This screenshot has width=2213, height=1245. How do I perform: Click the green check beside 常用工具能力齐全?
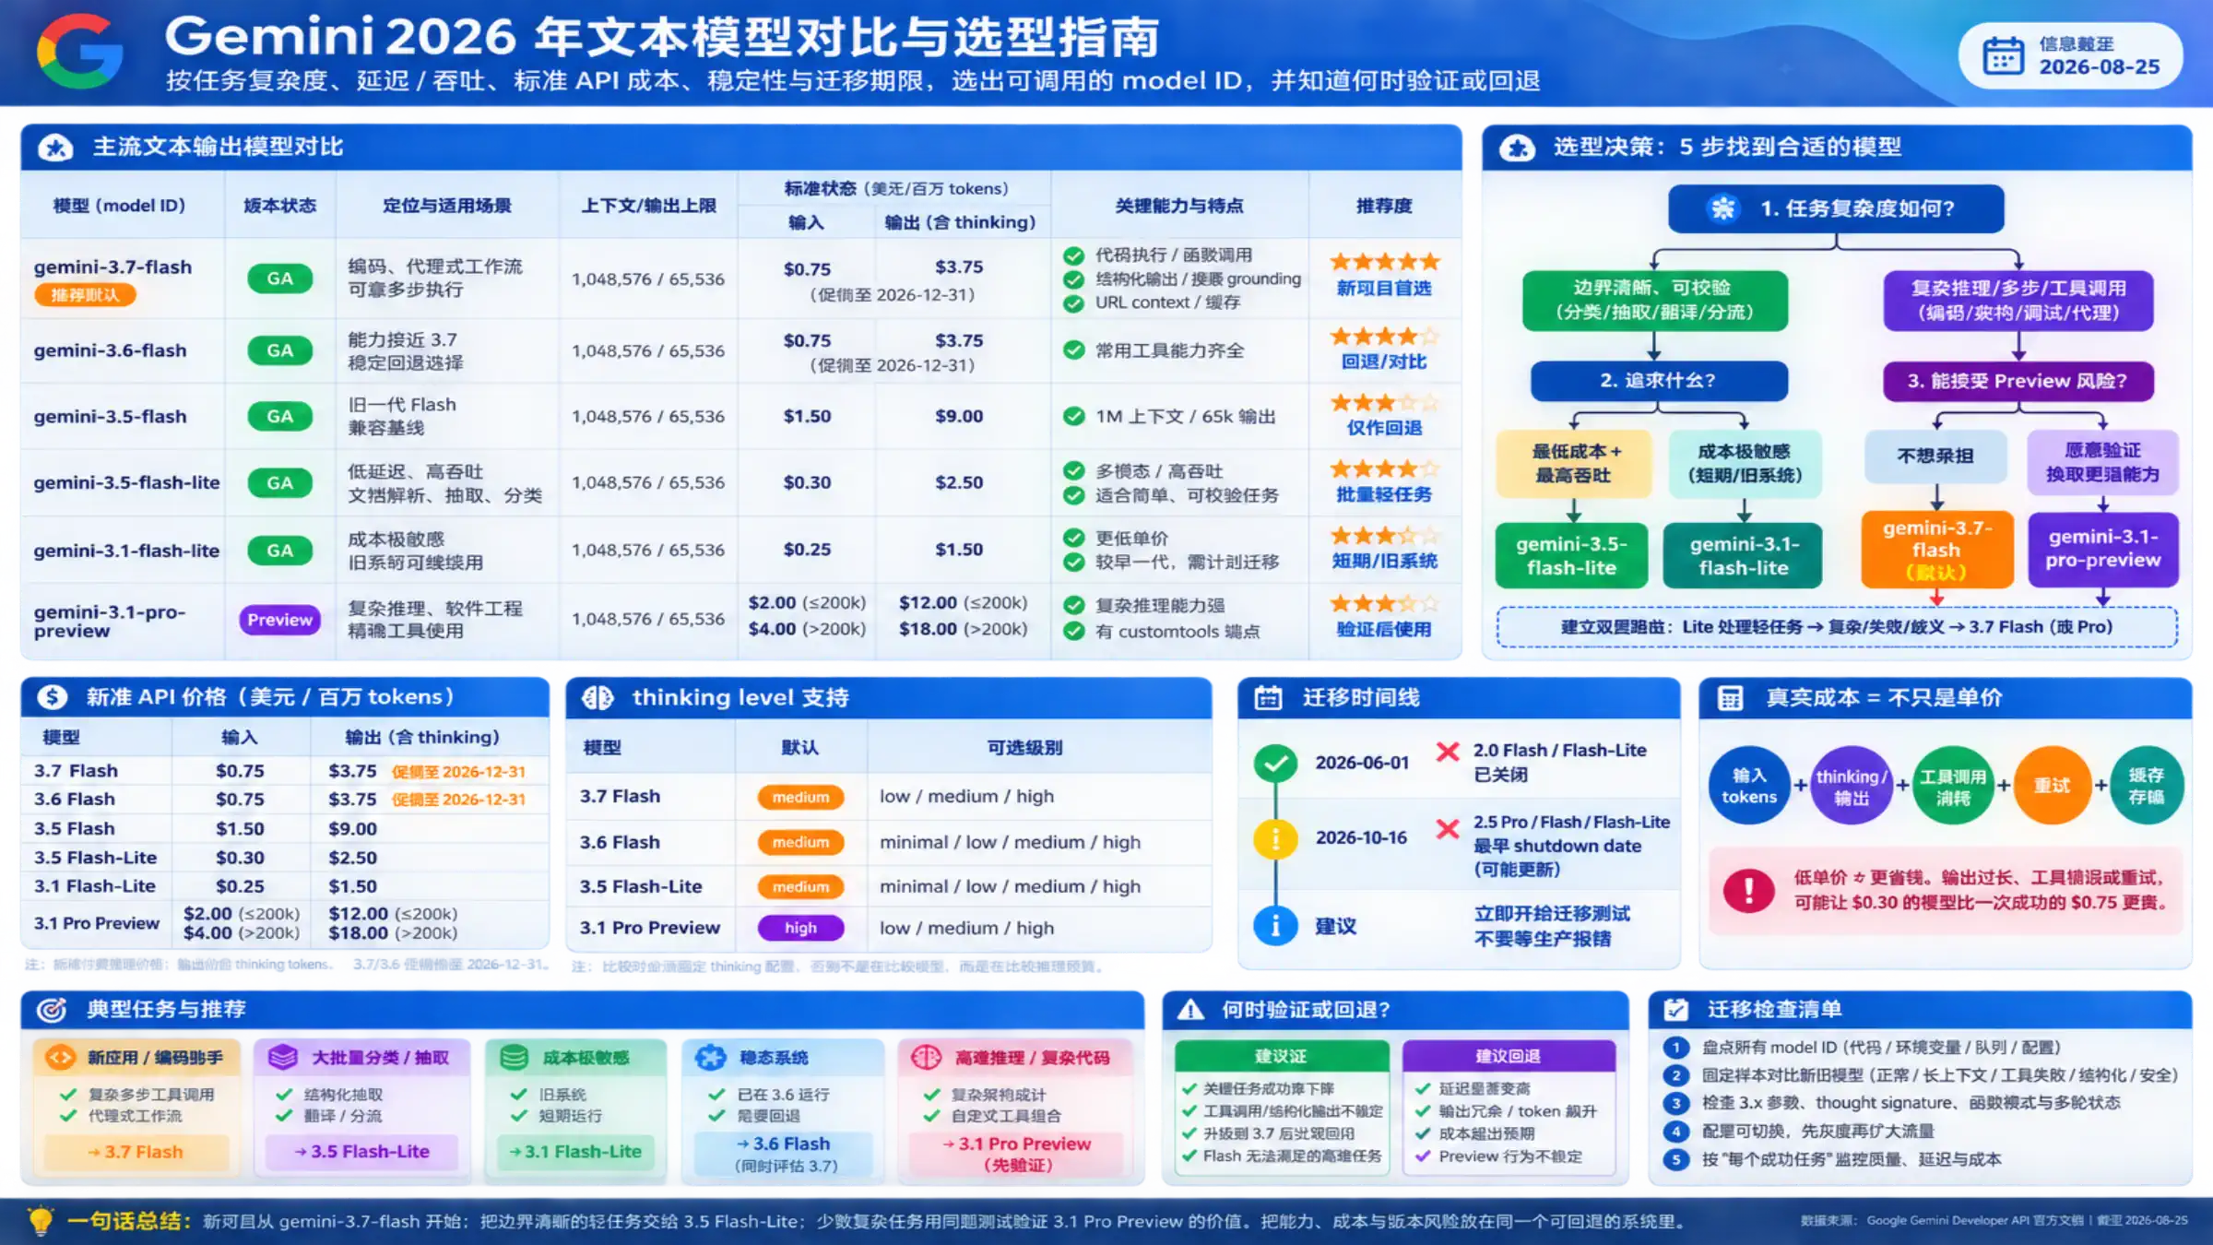click(1073, 350)
